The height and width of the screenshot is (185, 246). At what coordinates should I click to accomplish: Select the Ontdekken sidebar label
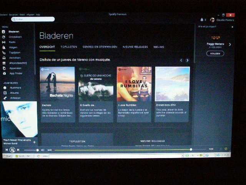[15, 37]
